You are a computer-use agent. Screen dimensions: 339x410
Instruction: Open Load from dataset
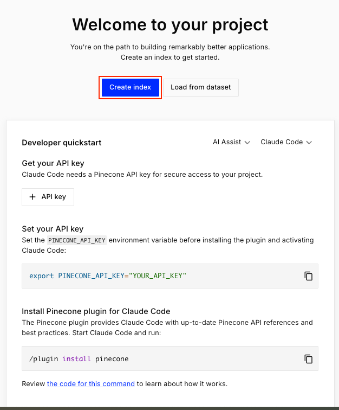tap(200, 87)
